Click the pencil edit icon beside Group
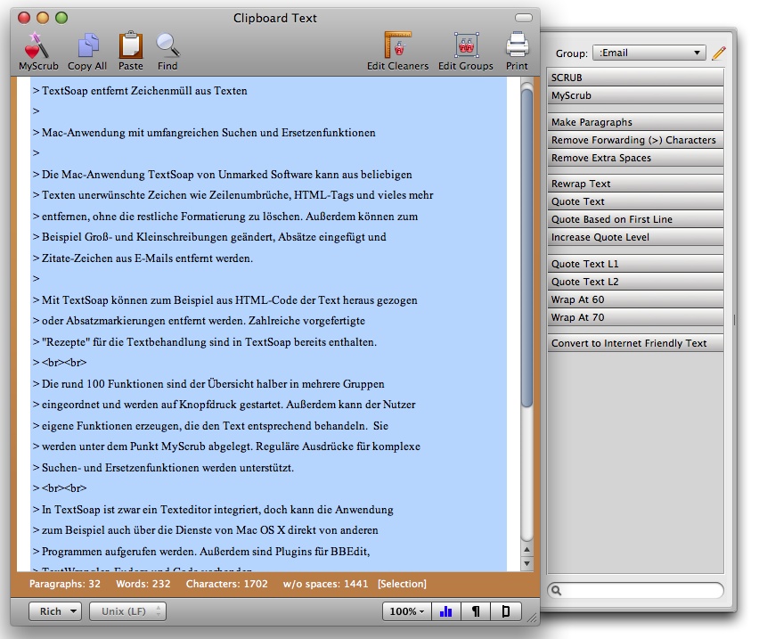 click(718, 53)
